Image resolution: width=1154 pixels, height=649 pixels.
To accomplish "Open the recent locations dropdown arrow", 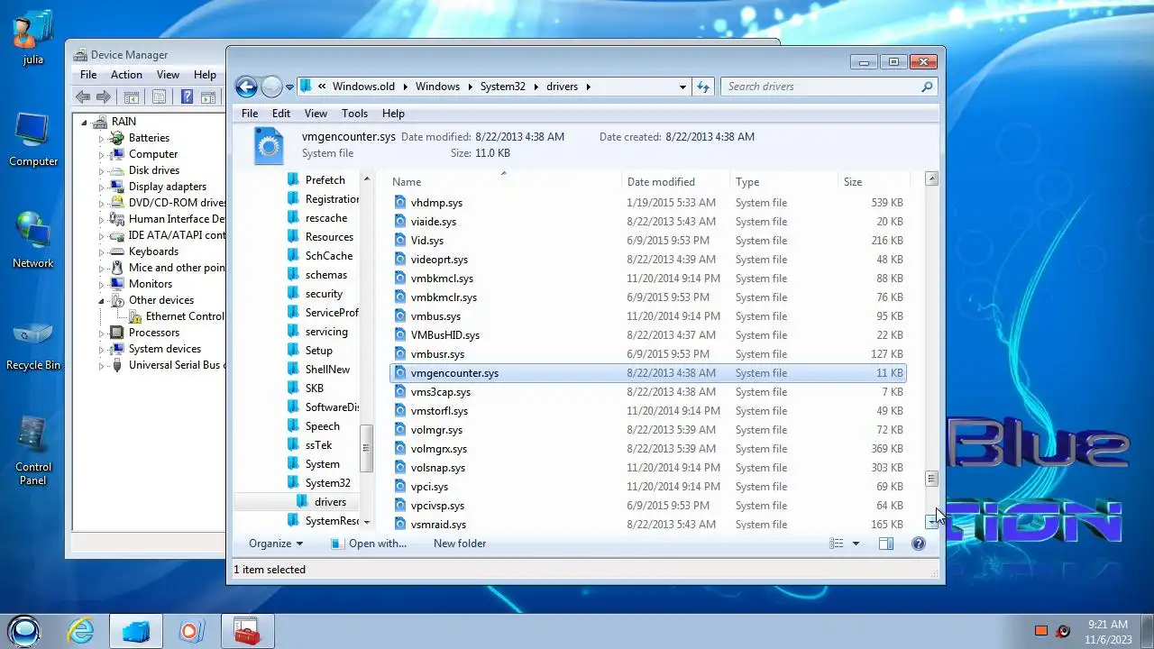I will pos(289,87).
